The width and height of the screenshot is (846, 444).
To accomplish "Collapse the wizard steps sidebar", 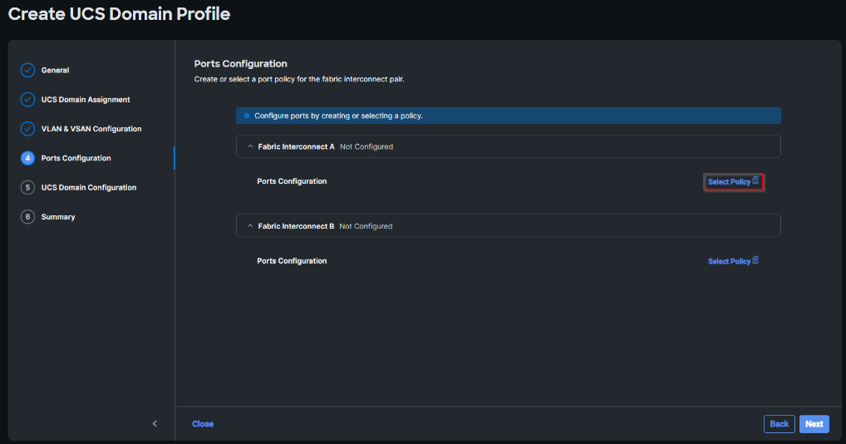I will tap(155, 424).
